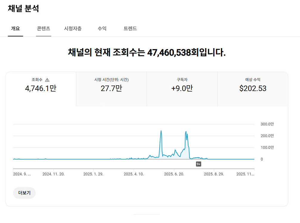
Task: Click the second tall peak in the chart
Action: 186,132
